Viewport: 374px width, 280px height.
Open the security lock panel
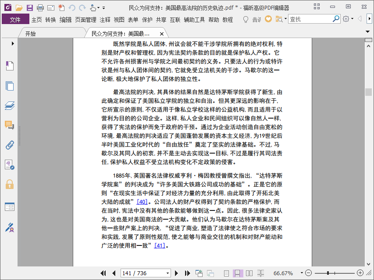[x=10, y=184]
